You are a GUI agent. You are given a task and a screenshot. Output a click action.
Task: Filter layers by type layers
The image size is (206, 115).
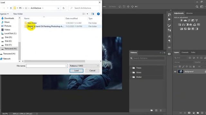(x=197, y=58)
